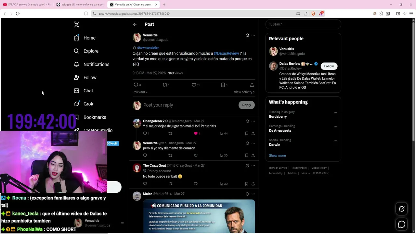This screenshot has width=416, height=234.
Task: Click the X logo in sidebar
Action: 76,24
